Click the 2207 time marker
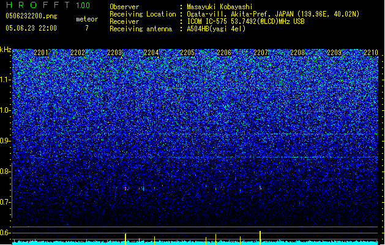 (x=261, y=53)
